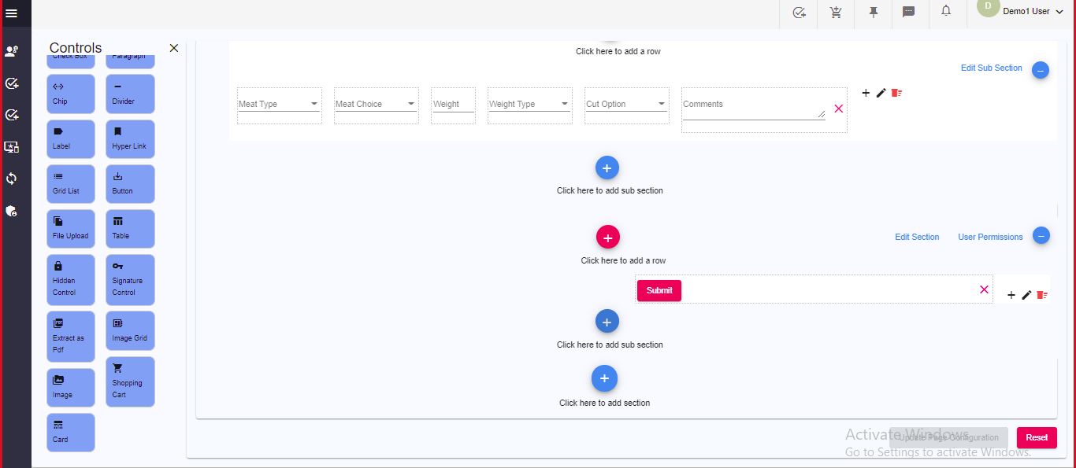Click the Edit Section link

coord(917,237)
